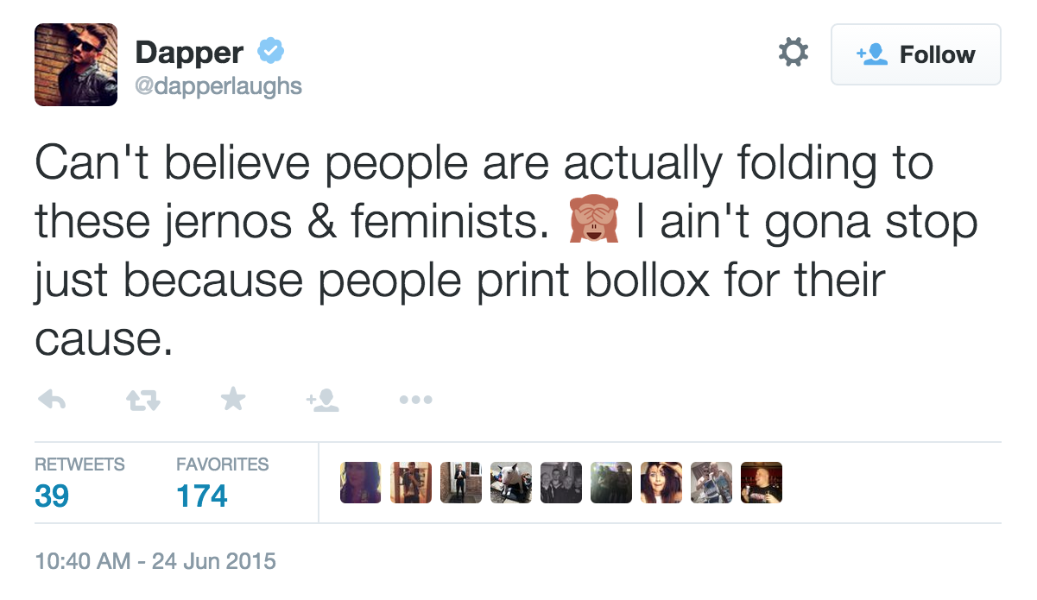
Task: Click the Dapper display name
Action: (190, 53)
